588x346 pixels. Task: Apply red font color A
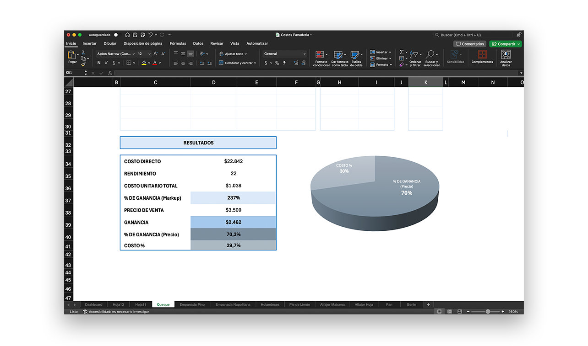click(155, 63)
